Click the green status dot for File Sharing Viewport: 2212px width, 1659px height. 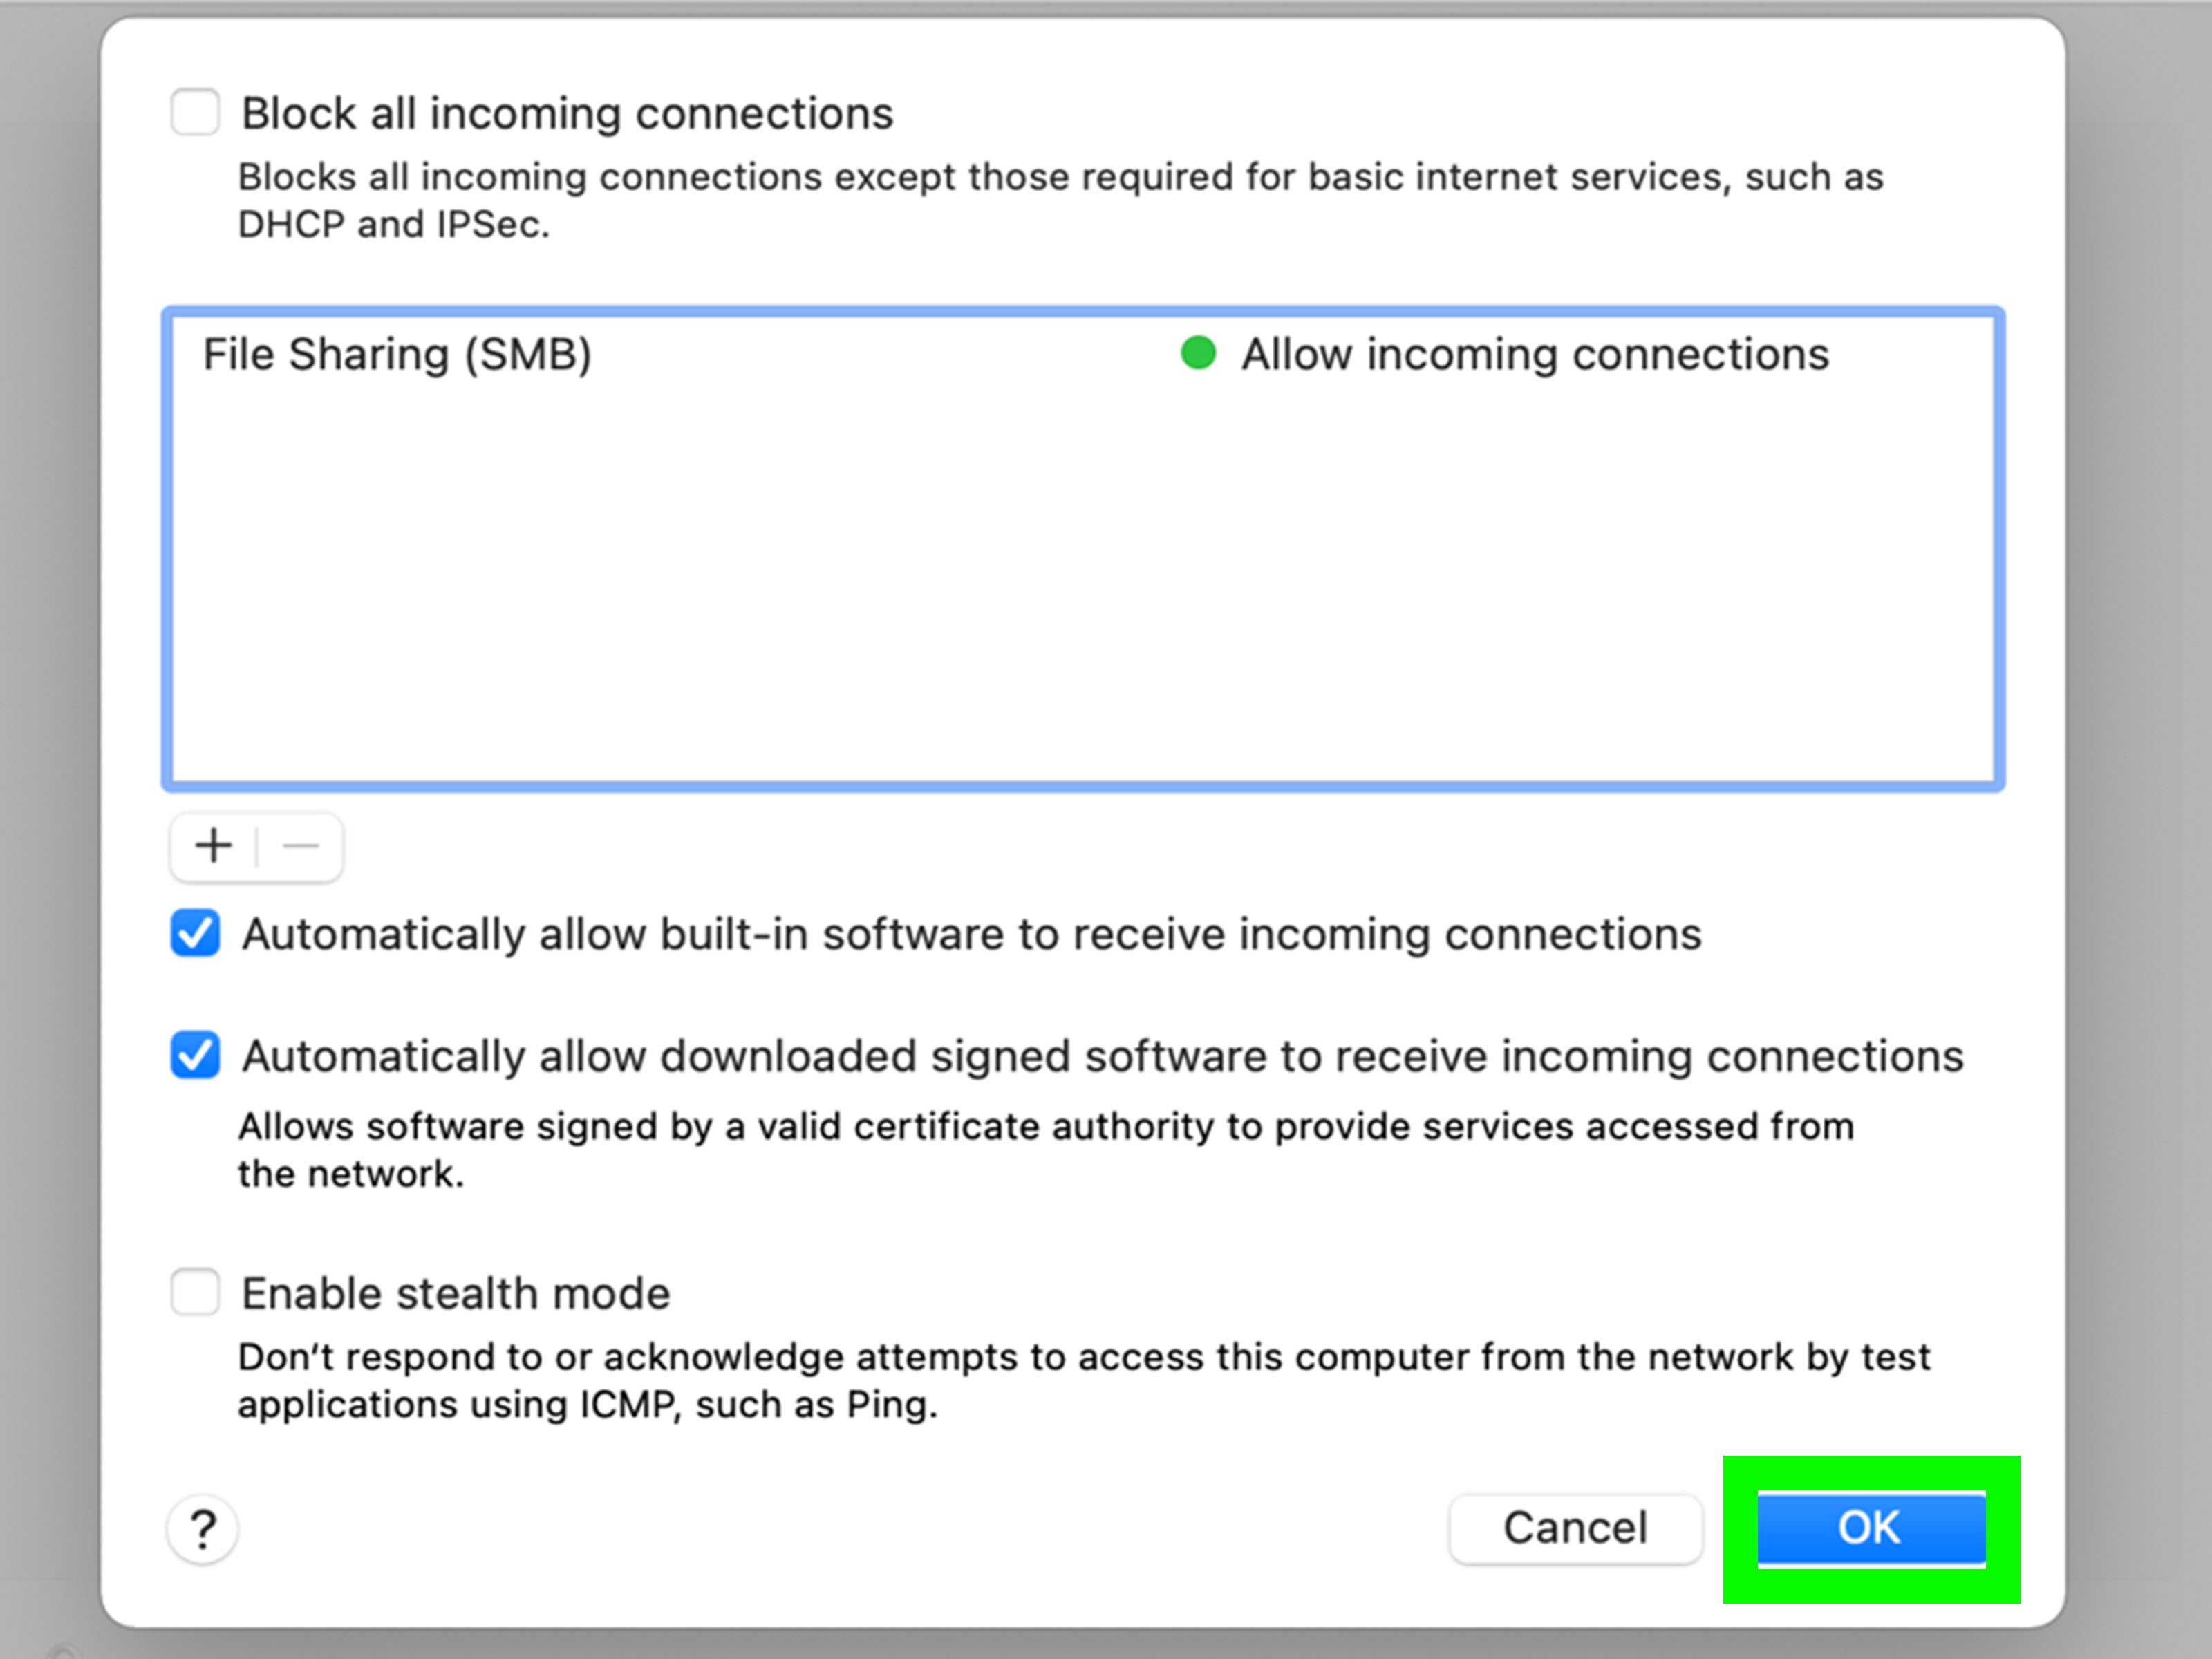click(x=1198, y=353)
